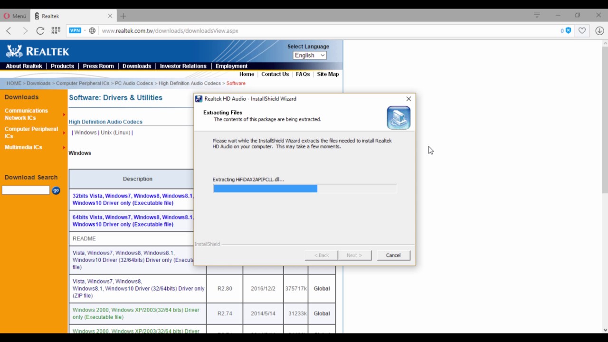Click the disabled Next button in wizard
Image resolution: width=608 pixels, height=342 pixels.
click(354, 255)
